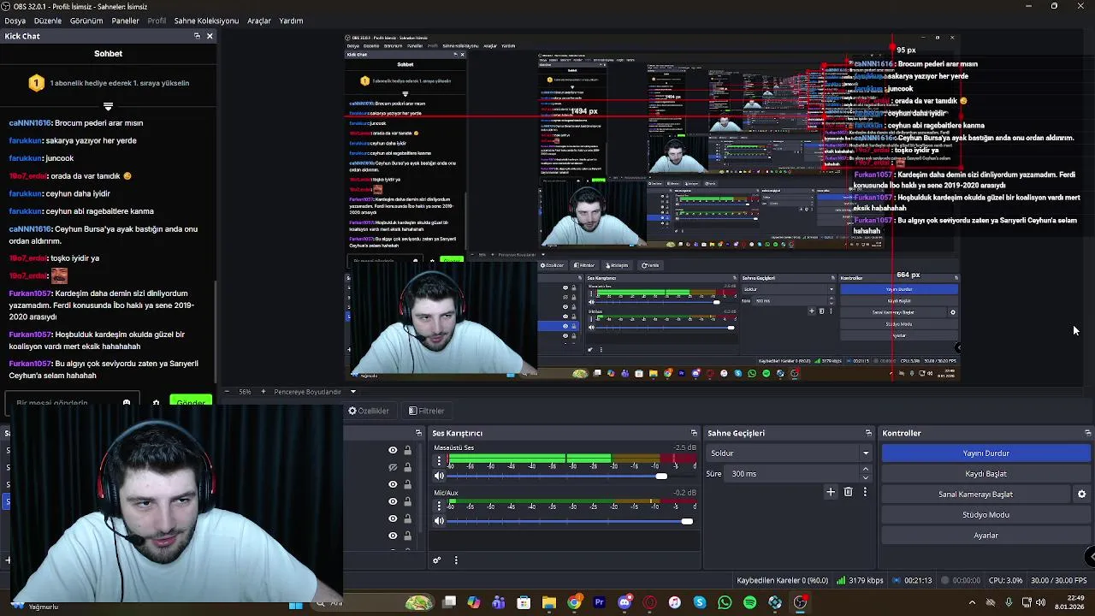Click Sanal Kamerayı Başlat button
This screenshot has height=616, width=1095.
click(x=975, y=495)
